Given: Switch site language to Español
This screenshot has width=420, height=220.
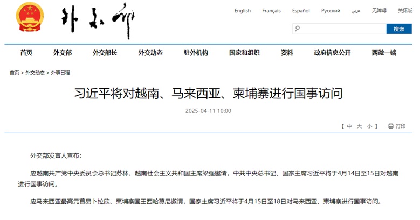Looking at the screenshot, I should point(301,11).
